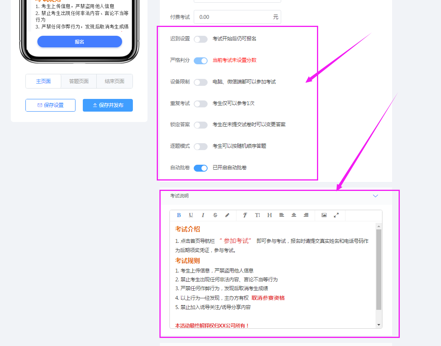Click editor line 5. 禁止加入诱导关注
Image resolution: width=441 pixels, height=346 pixels.
(213, 307)
